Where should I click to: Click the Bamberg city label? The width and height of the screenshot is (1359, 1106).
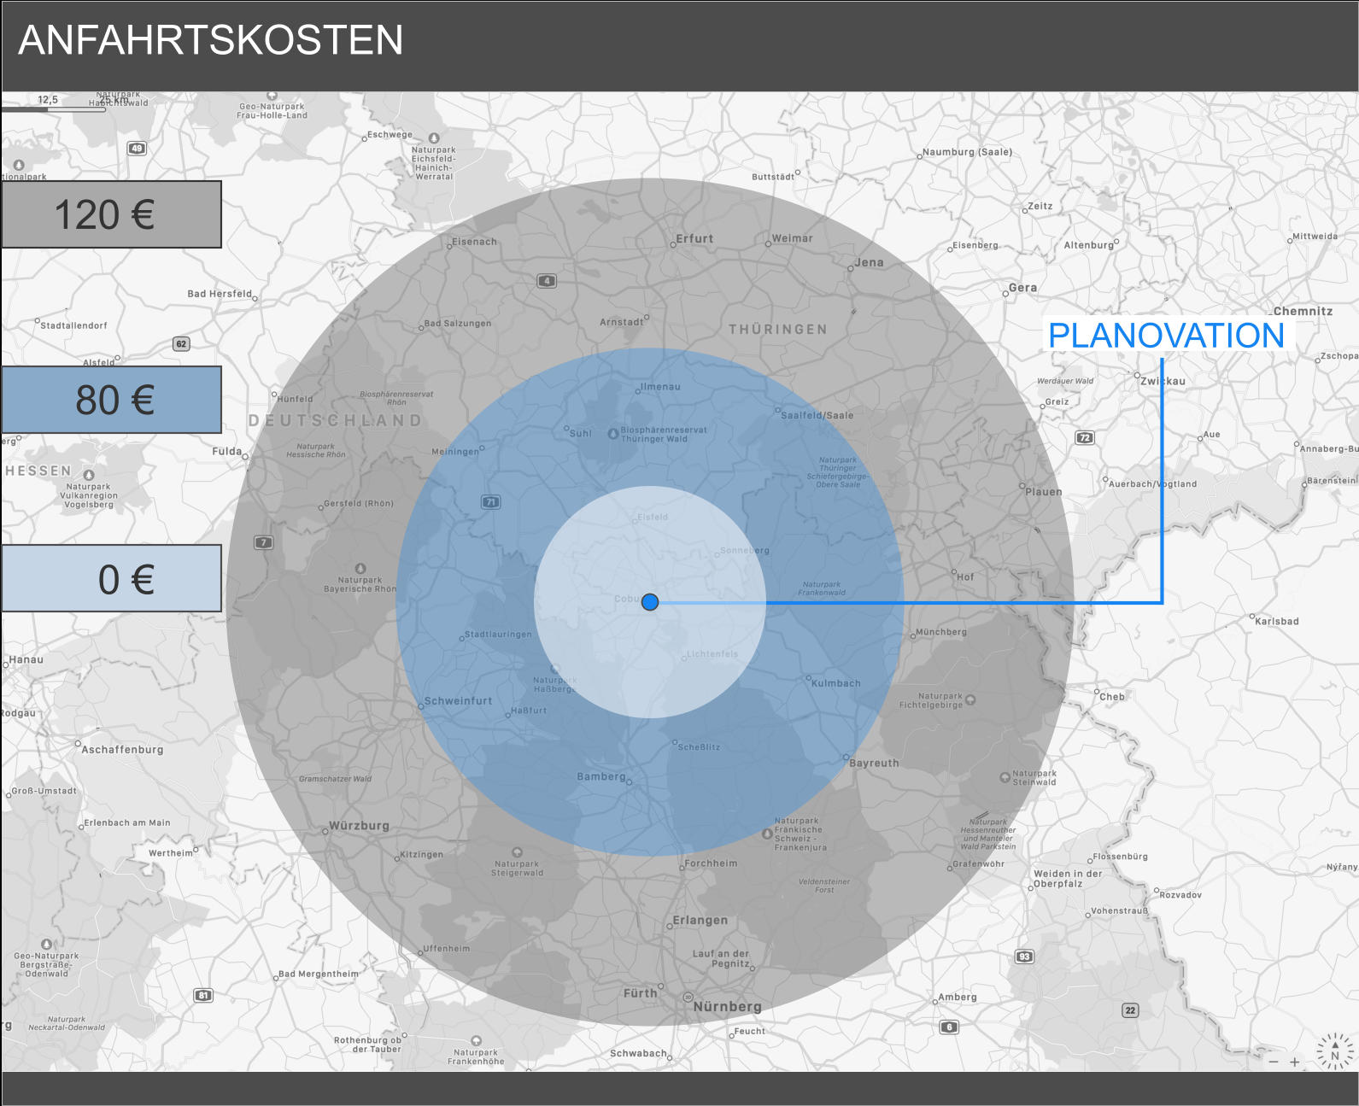[601, 776]
